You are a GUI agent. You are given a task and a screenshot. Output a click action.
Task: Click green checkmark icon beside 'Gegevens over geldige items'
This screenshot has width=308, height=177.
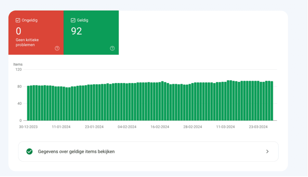(x=29, y=151)
